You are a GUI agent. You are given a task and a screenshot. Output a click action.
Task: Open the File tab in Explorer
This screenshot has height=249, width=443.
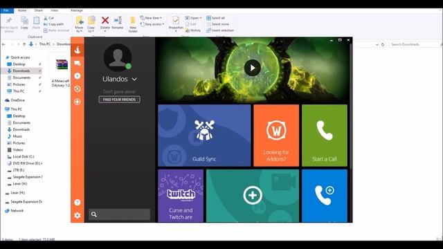tap(6, 10)
